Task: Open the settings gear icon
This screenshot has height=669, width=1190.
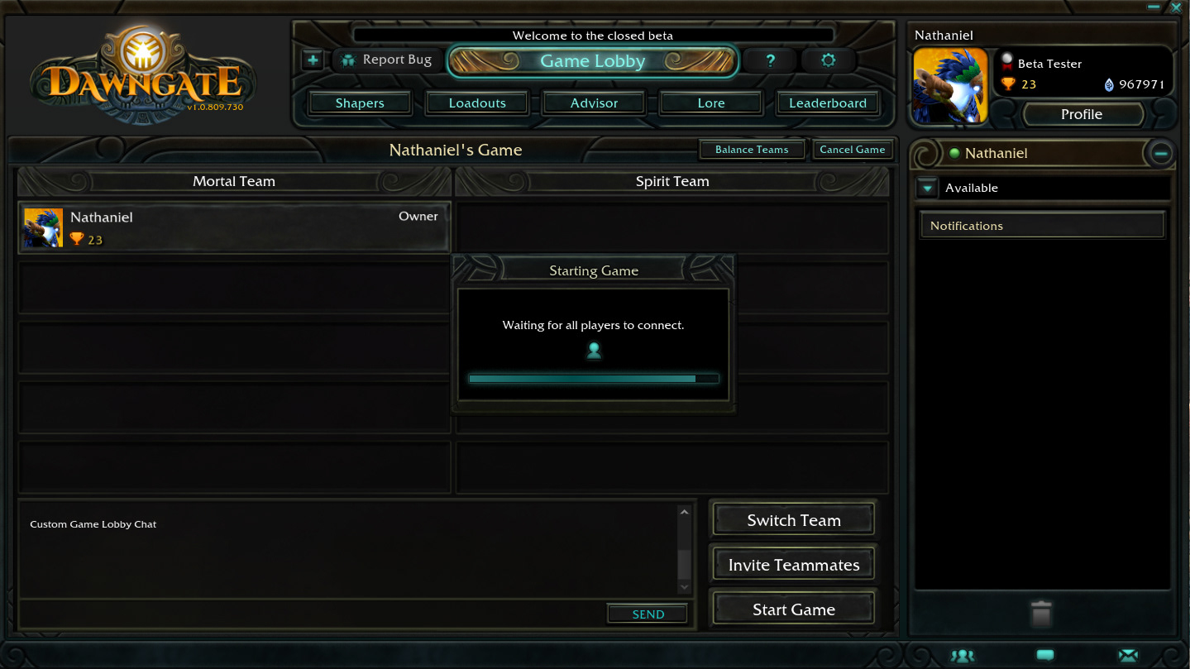Action: click(828, 60)
